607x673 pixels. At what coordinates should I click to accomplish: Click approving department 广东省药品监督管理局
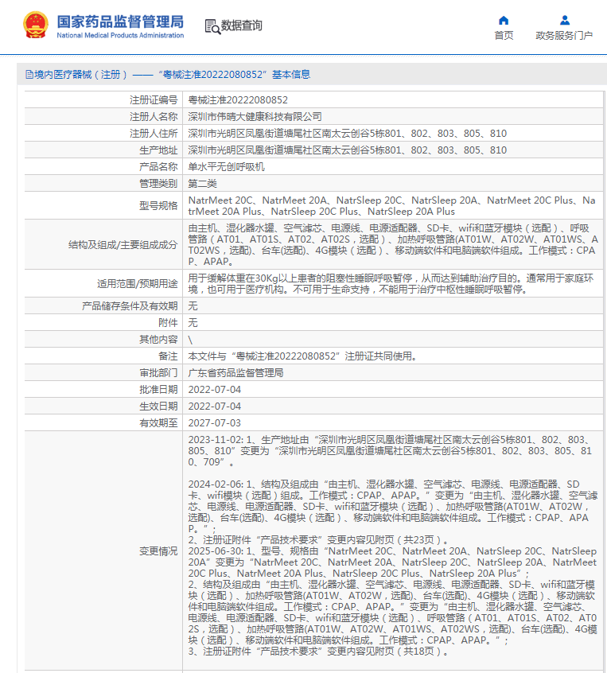pyautogui.click(x=235, y=373)
